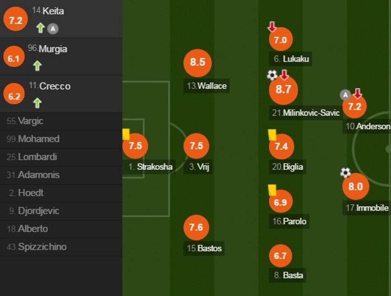The width and height of the screenshot is (391, 296).
Task: Click Keita's 7.2 rating in the sidebar
Action: (16, 21)
